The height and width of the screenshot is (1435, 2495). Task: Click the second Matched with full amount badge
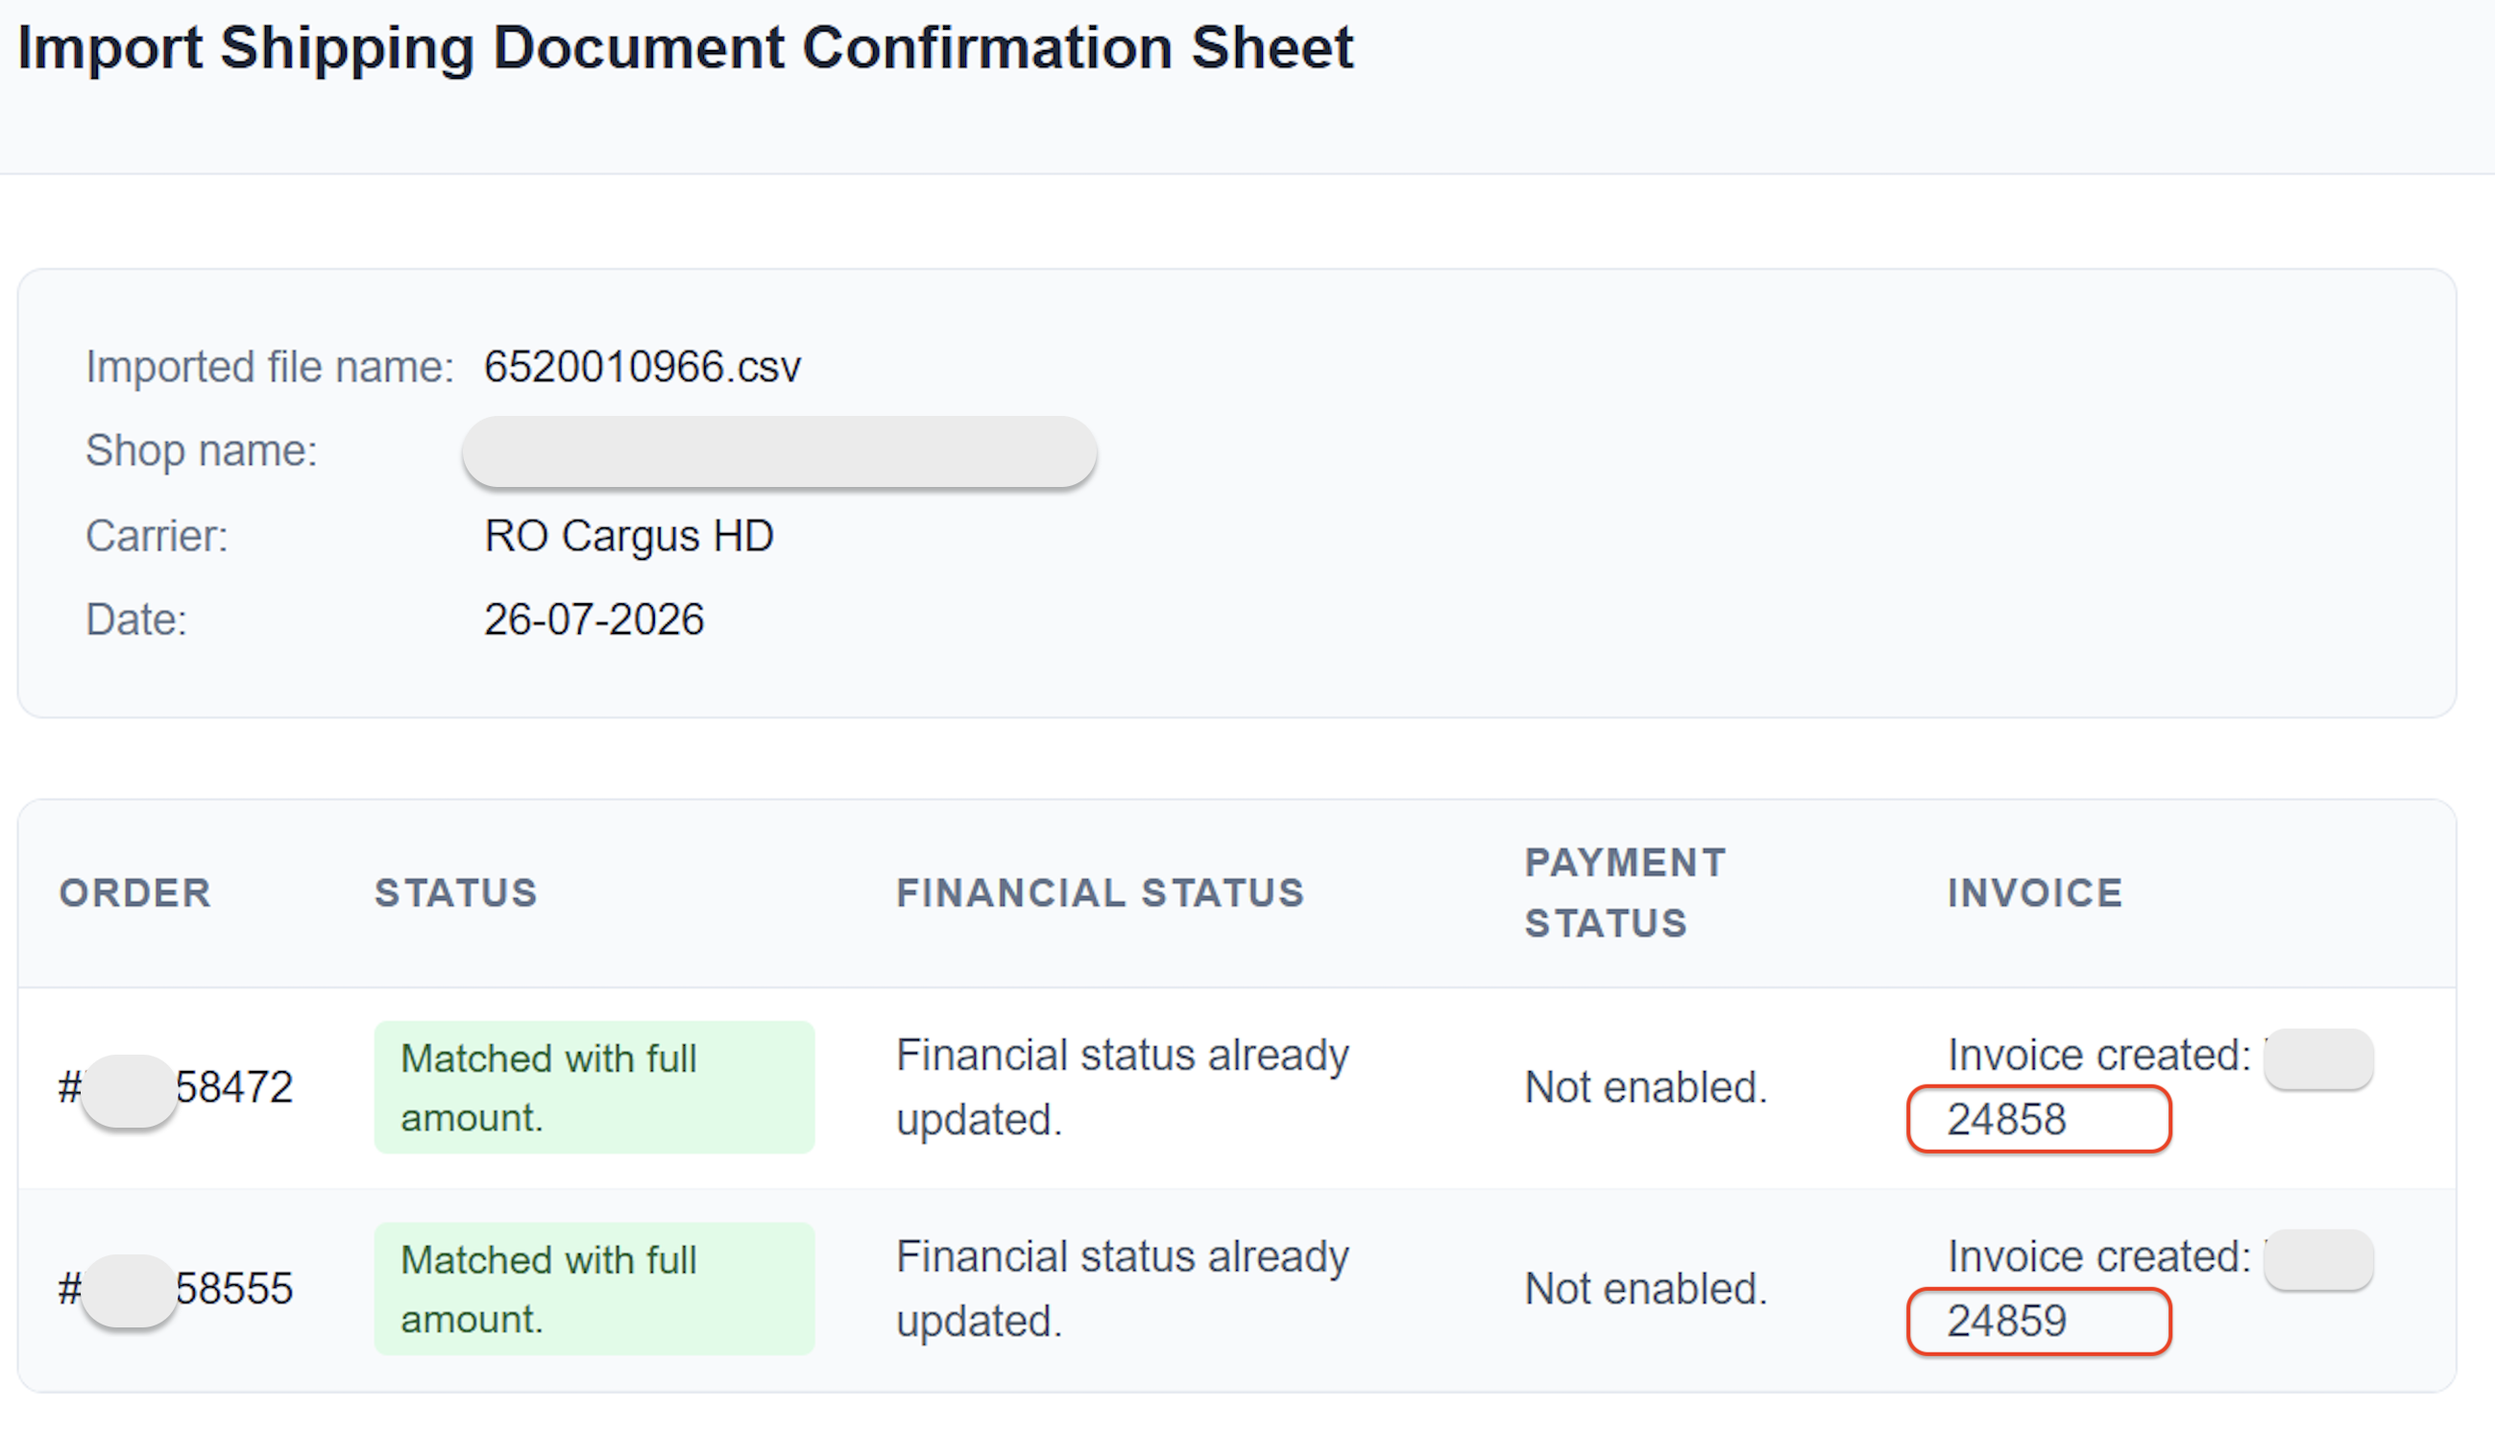594,1289
